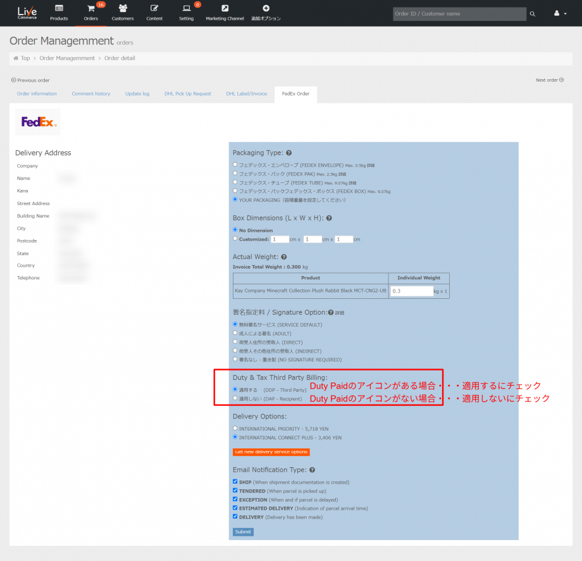
Task: Toggle DELIVERY notification checkbox
Action: point(235,517)
